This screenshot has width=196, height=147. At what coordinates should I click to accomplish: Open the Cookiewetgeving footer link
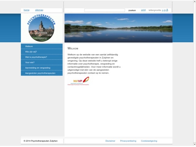pyautogui.click(x=149, y=141)
